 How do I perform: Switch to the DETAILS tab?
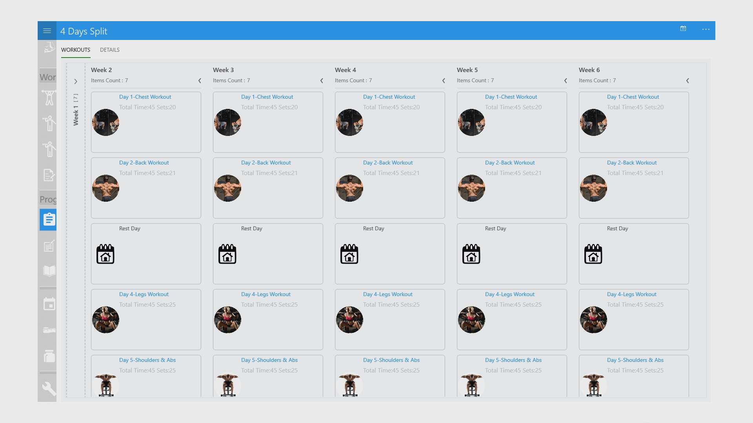click(109, 50)
